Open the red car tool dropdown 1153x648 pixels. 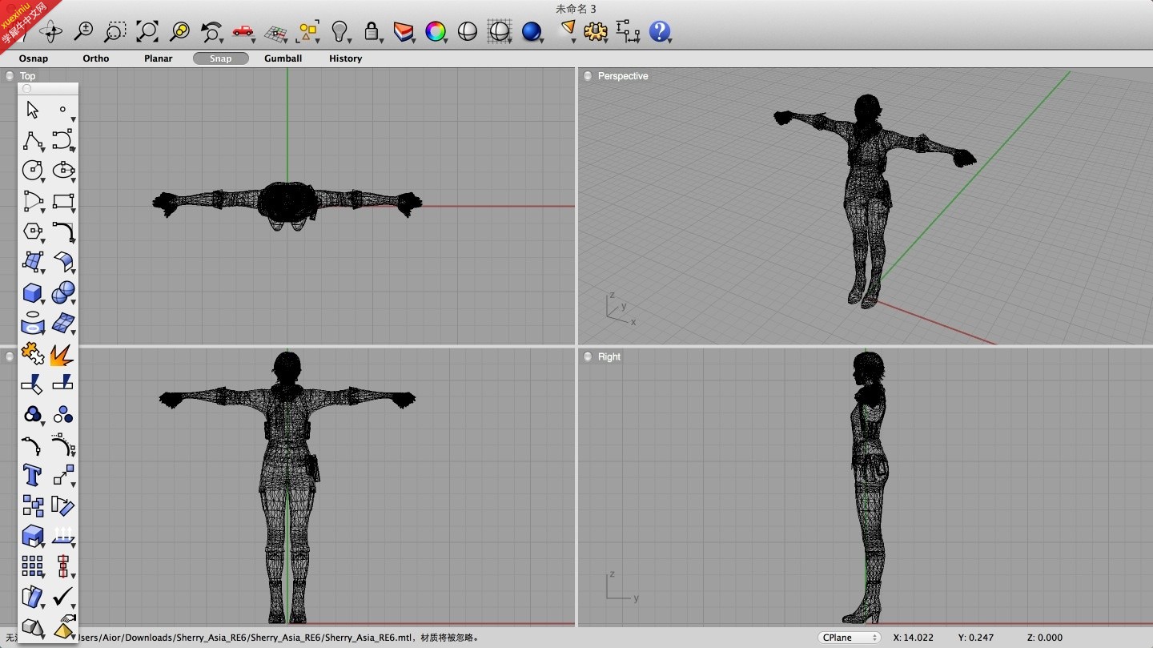[x=243, y=31]
